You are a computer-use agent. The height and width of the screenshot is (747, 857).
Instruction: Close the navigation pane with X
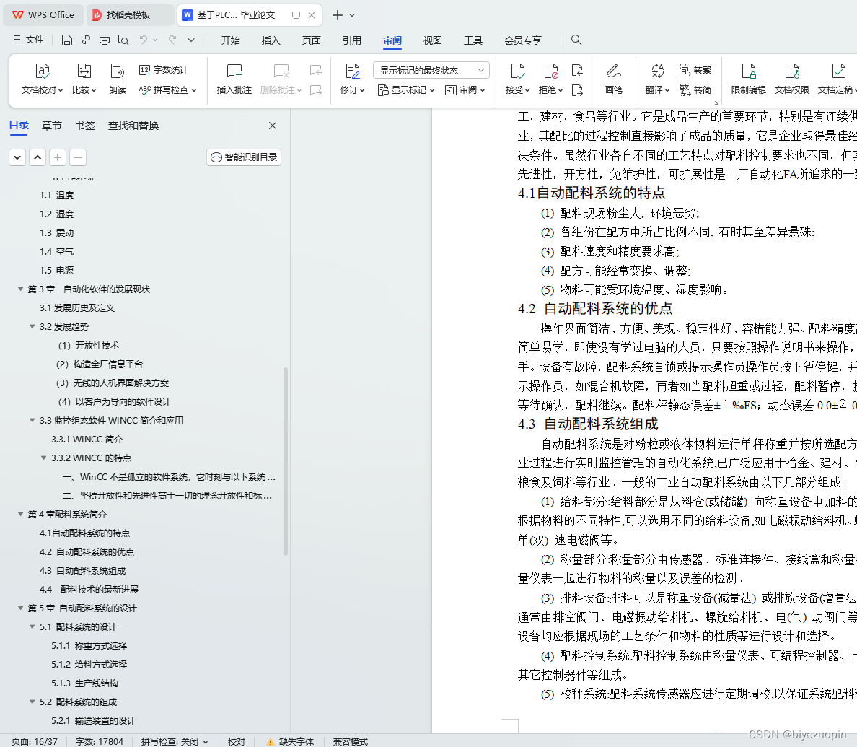(x=273, y=126)
